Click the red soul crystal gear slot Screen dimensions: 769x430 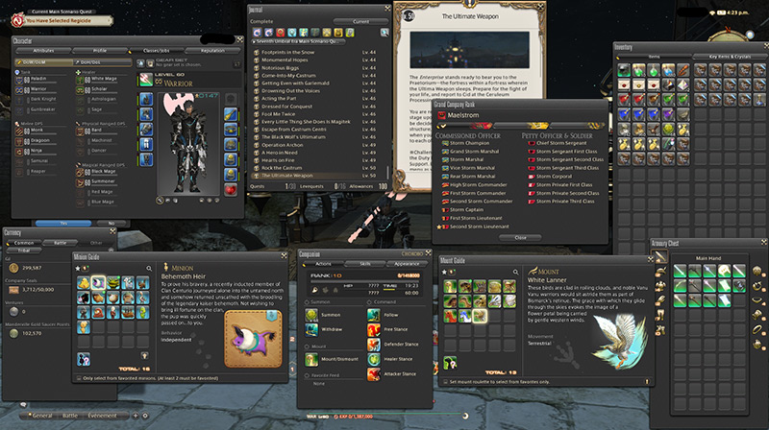(x=231, y=189)
